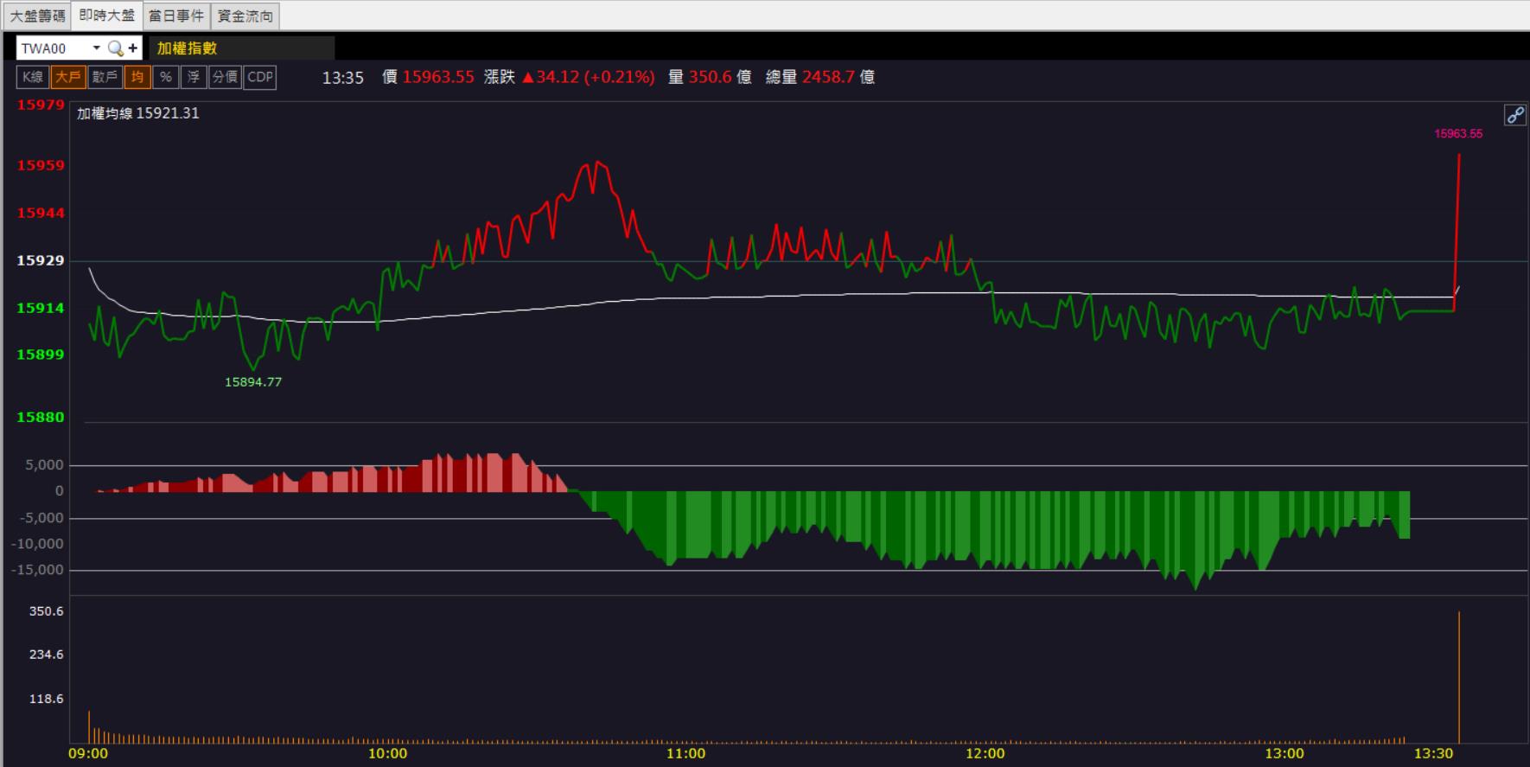Click the 15880 price axis label
Viewport: 1530px width, 767px height.
coord(41,417)
